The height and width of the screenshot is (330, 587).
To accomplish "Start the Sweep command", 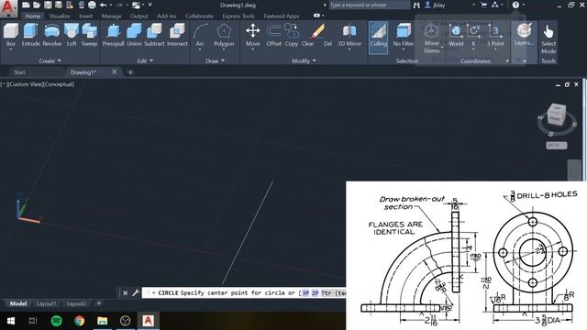I will [90, 35].
